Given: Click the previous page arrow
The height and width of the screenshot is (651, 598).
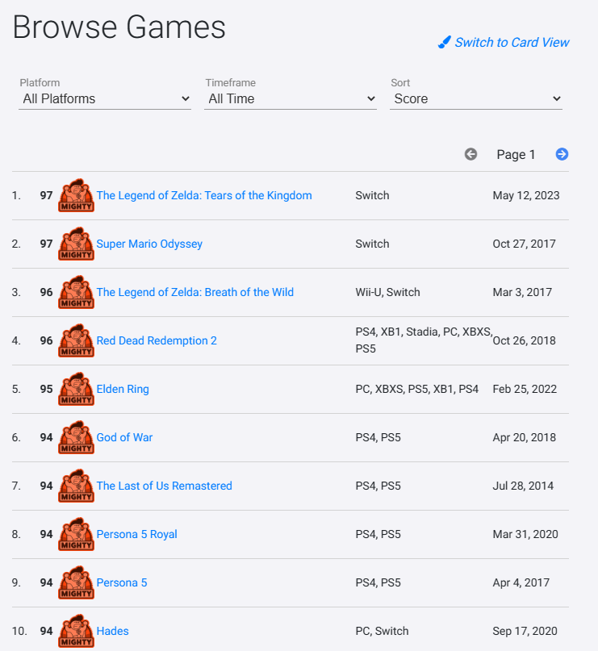Looking at the screenshot, I should pyautogui.click(x=470, y=154).
